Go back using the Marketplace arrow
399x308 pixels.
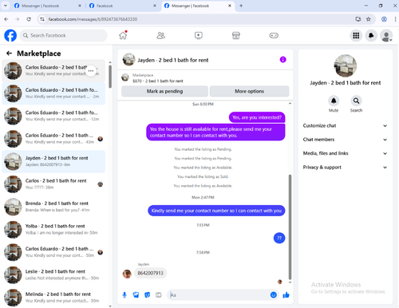pos(9,53)
